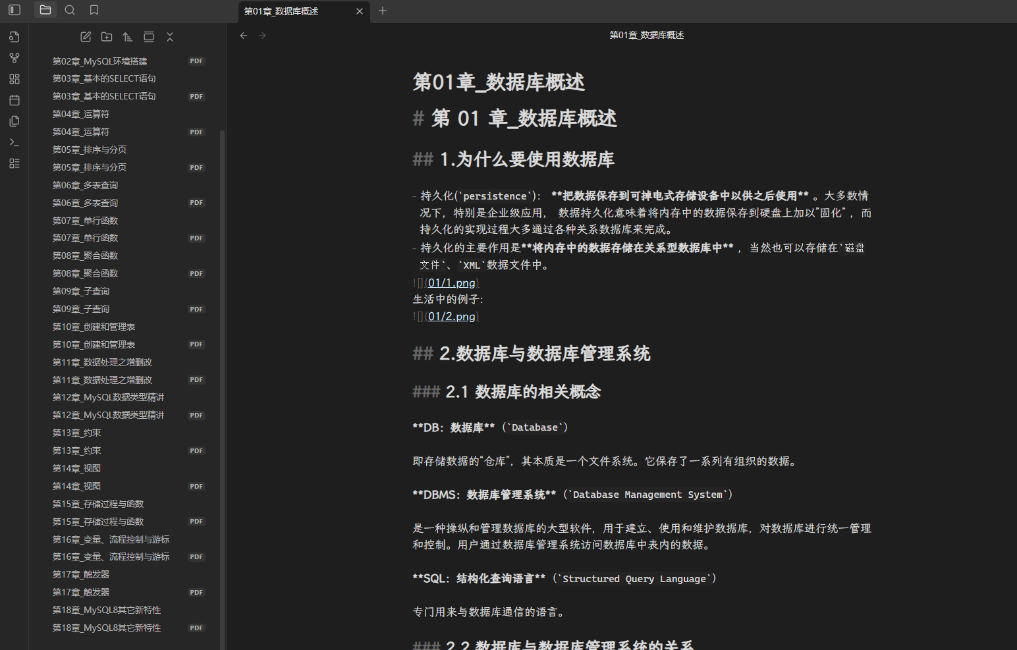Place cursor in heading 2.数据库与数据库管理系统

tap(545, 354)
